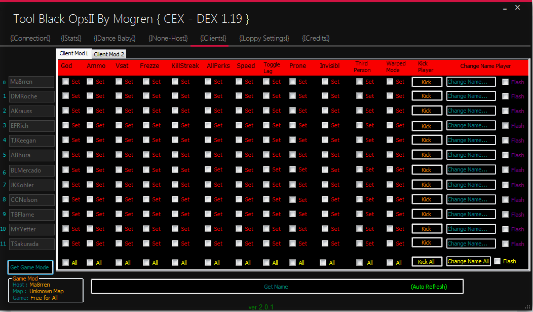Screen dimensions: 533x312
Task: Click the client 0 name field Ma8rren
Action: [x=31, y=82]
